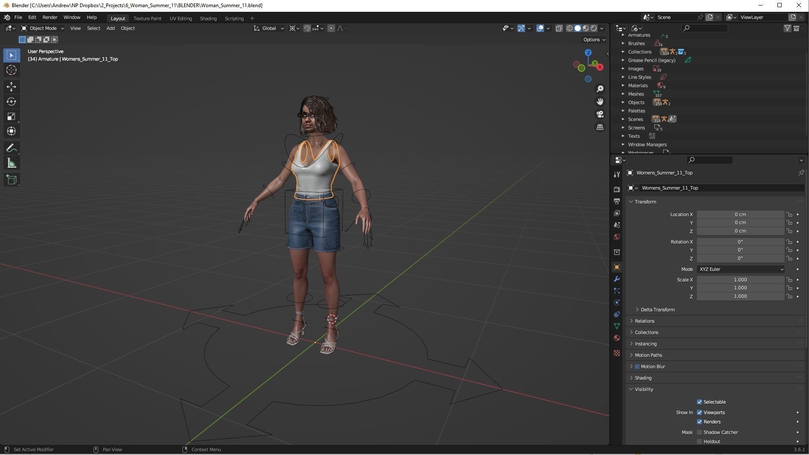This screenshot has width=809, height=455.
Task: Open the View Layer properties tab
Action: [x=617, y=213]
